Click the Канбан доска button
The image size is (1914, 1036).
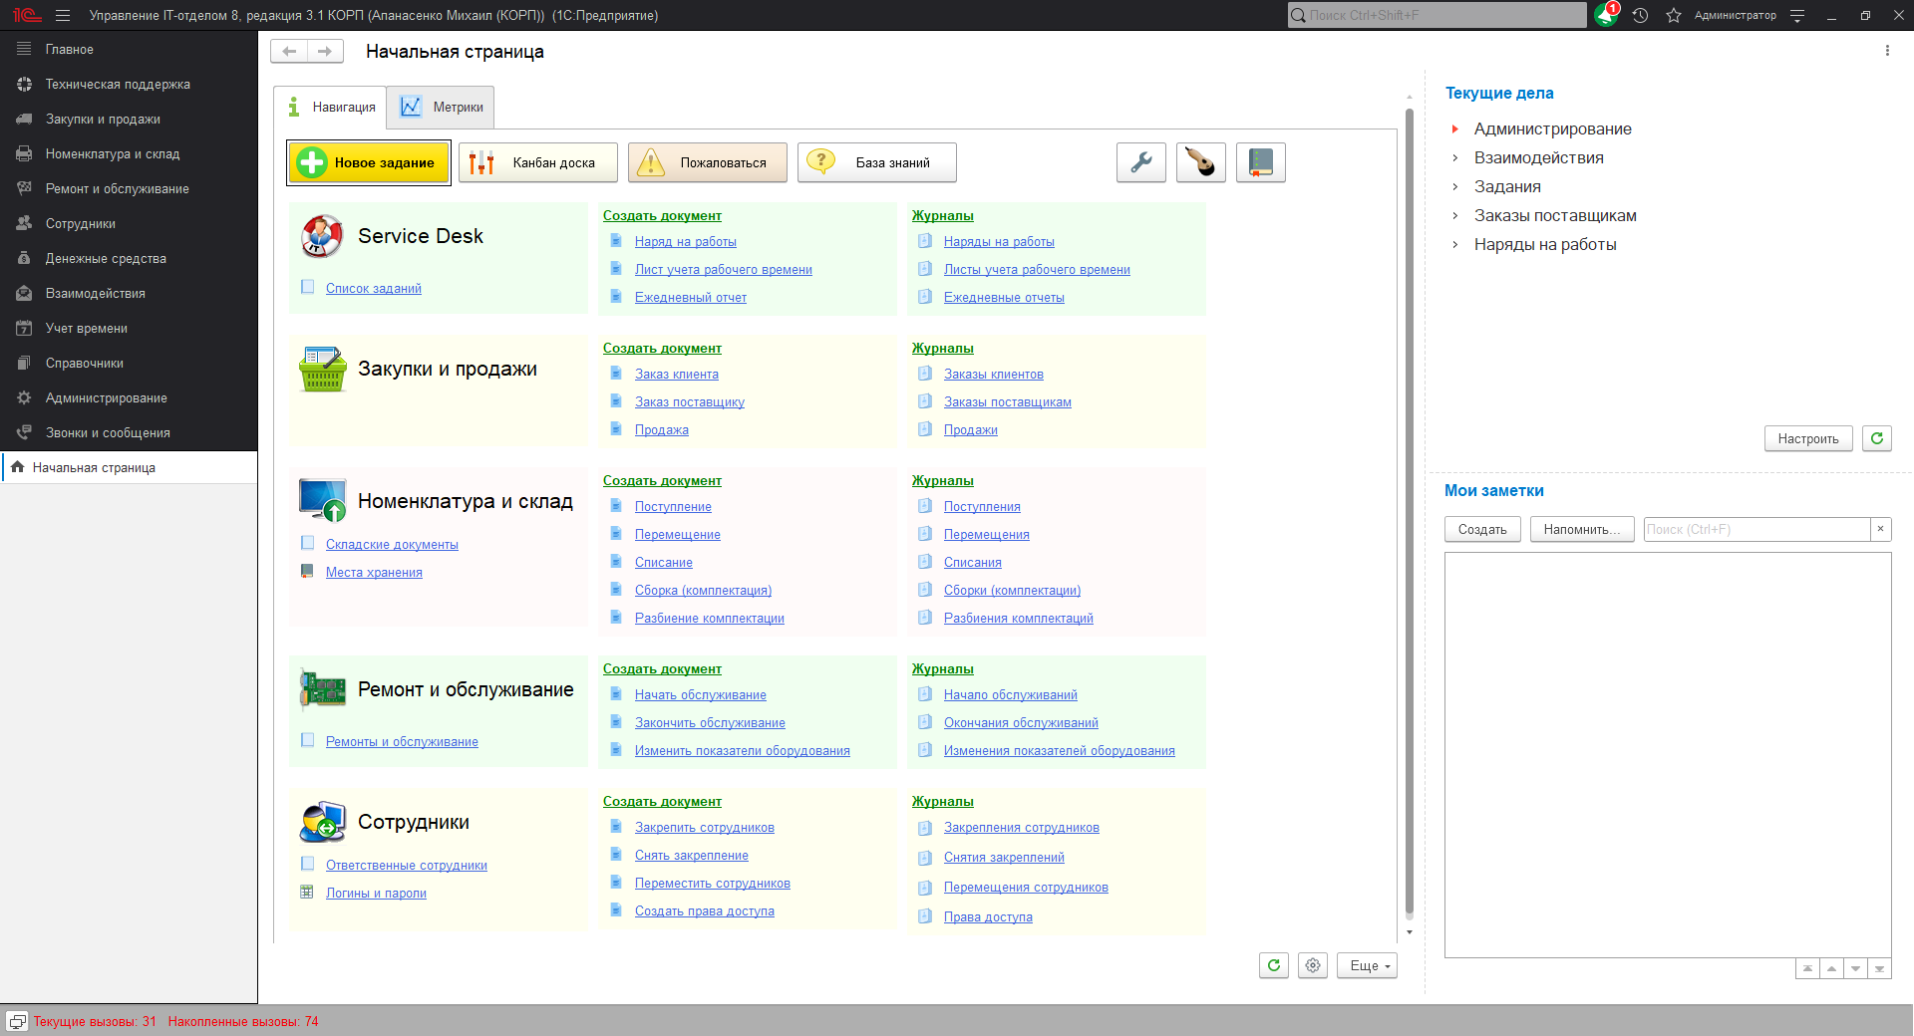tap(538, 162)
